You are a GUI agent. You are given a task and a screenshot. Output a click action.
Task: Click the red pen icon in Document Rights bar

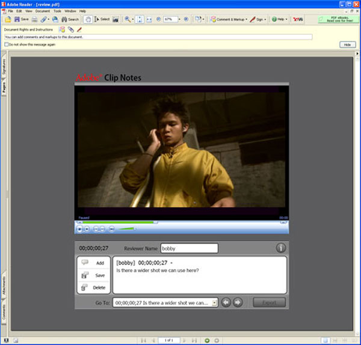79,29
